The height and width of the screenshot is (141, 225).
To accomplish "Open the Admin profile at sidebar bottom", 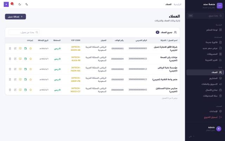I will 213,129.
